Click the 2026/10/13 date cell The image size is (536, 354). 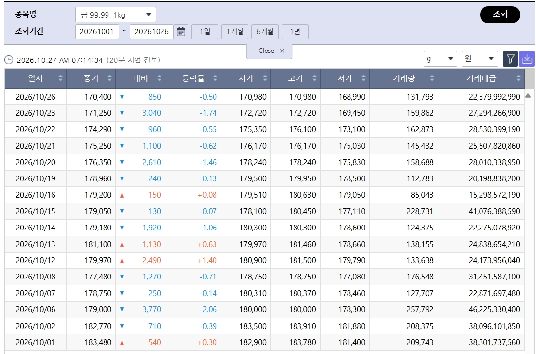click(x=35, y=244)
